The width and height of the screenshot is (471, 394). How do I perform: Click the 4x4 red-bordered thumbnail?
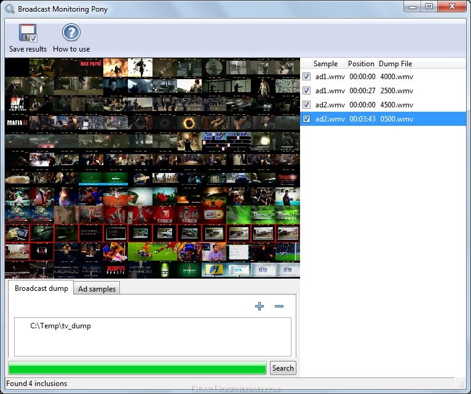(x=42, y=251)
